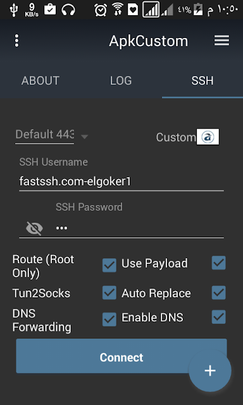Tap the Custom logo icon
Viewport: 243px width, 405px height.
[x=208, y=137]
